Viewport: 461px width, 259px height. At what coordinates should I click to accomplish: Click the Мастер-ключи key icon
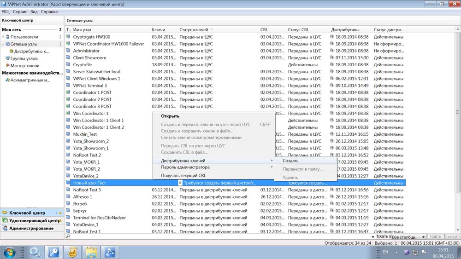click(x=8, y=65)
